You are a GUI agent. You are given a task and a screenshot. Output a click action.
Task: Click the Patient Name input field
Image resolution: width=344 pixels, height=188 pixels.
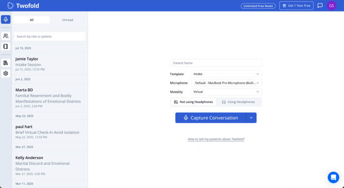[x=216, y=63]
